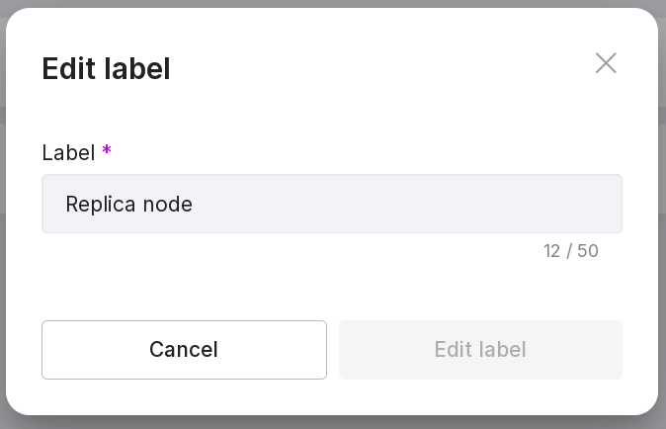Click the X icon at dialog top right

coord(606,63)
